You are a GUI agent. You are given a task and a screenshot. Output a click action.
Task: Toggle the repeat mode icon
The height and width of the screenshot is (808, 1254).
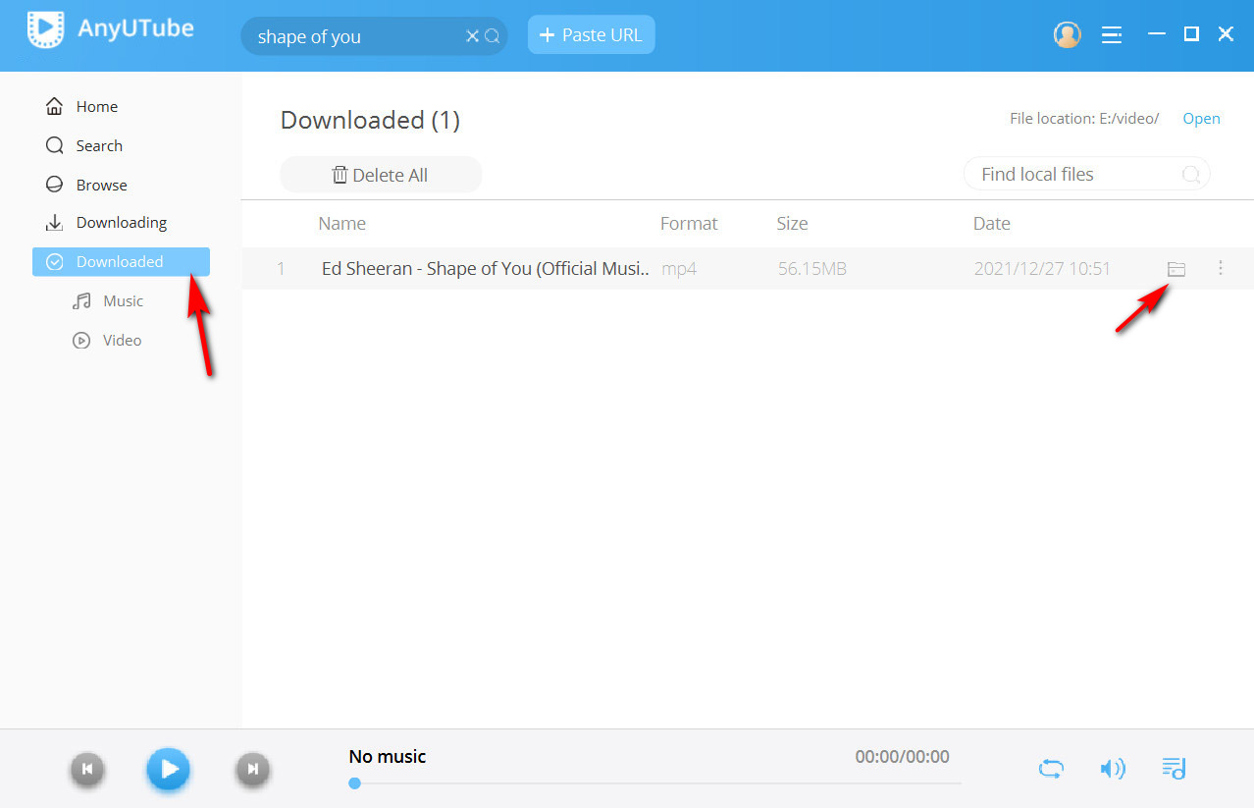tap(1051, 769)
